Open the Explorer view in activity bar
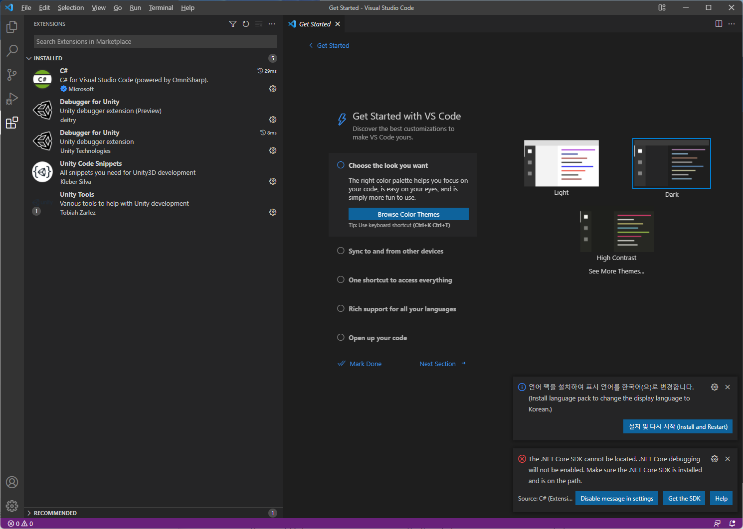Screen dimensions: 743x529 pyautogui.click(x=12, y=27)
